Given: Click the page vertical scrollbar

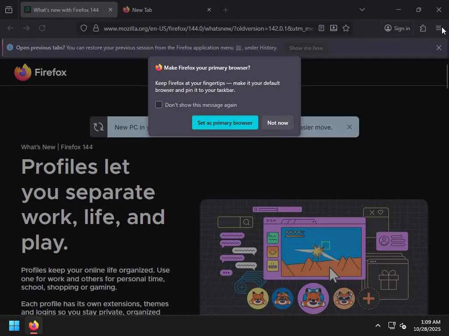Looking at the screenshot, I should point(447,77).
